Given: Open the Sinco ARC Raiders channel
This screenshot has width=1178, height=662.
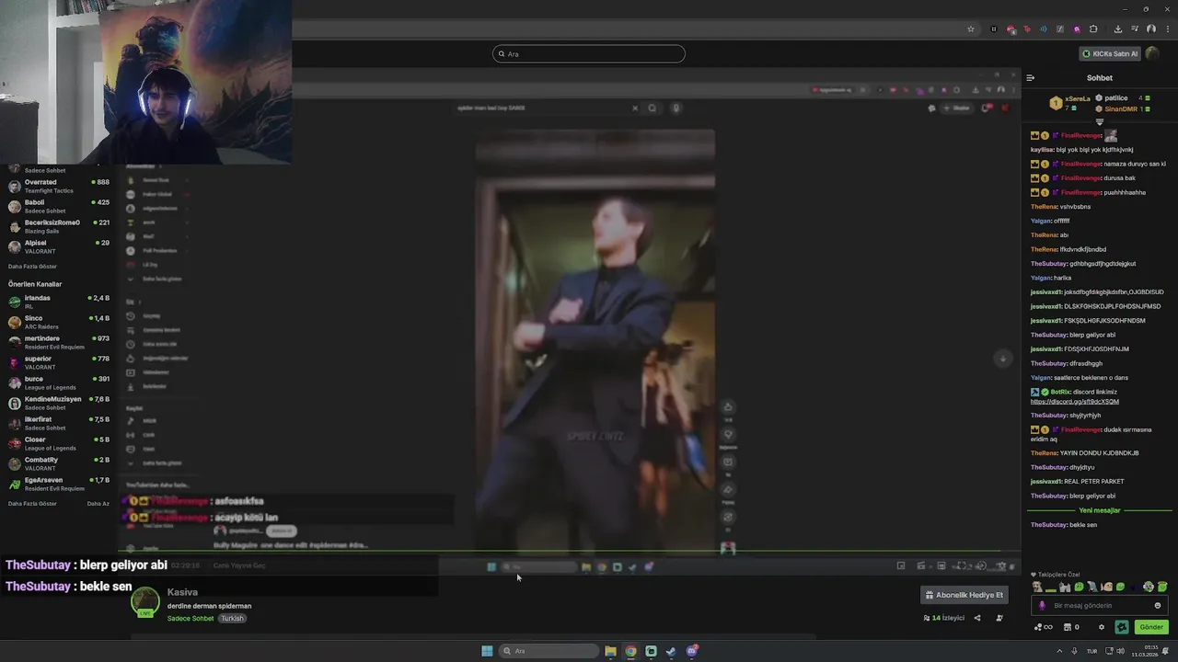Looking at the screenshot, I should click(59, 322).
